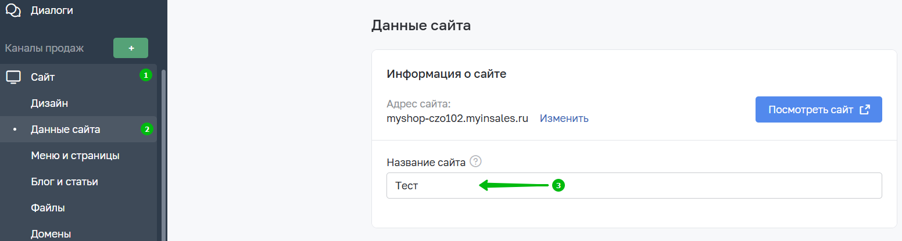Open the Дизайн sidebar item
The image size is (902, 241).
pos(49,103)
